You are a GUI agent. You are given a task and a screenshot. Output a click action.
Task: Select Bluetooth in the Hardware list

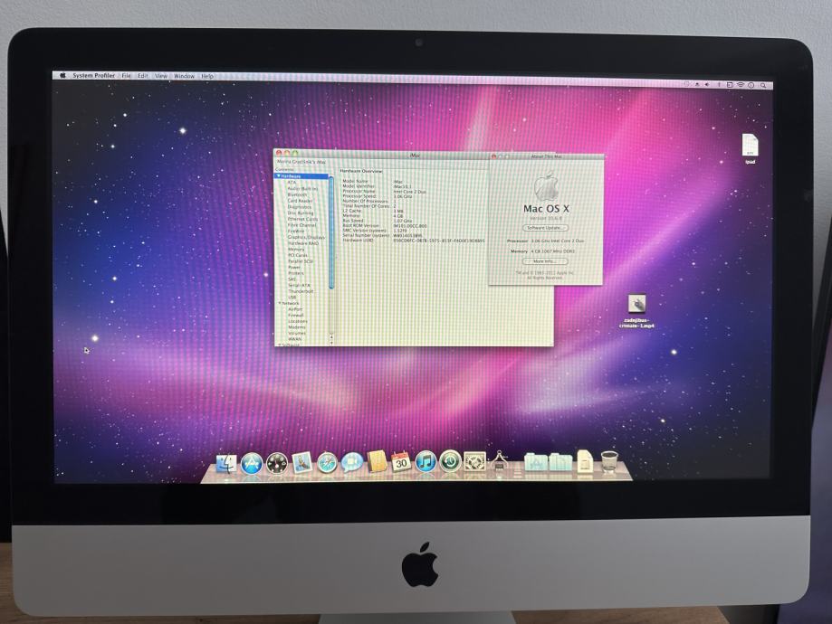pos(297,194)
